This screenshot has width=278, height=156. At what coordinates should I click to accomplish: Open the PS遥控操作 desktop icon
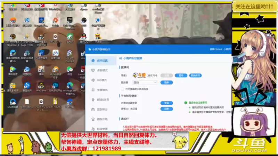point(41,54)
